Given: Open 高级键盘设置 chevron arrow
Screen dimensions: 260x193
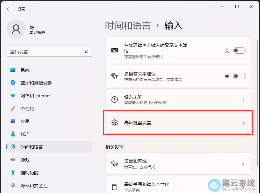Looking at the screenshot, I should pyautogui.click(x=243, y=123).
